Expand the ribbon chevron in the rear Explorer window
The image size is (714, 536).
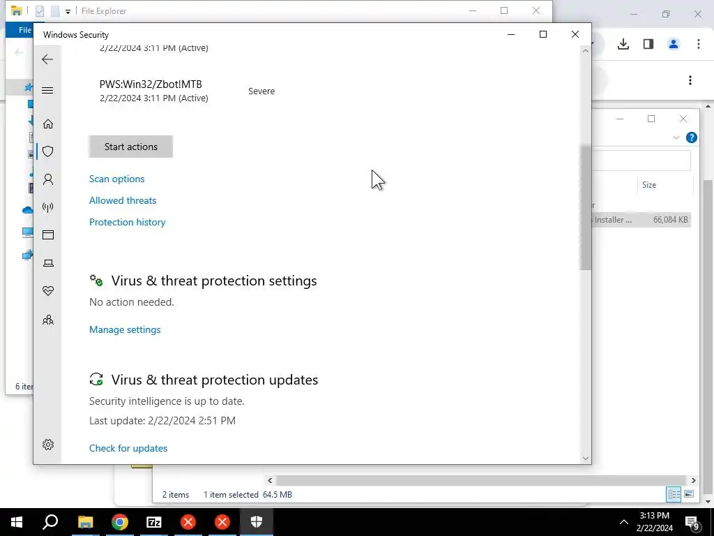(676, 137)
